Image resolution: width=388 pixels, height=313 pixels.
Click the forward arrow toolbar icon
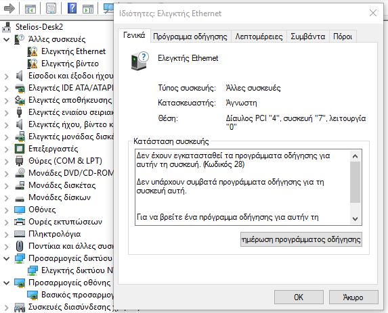9,9
